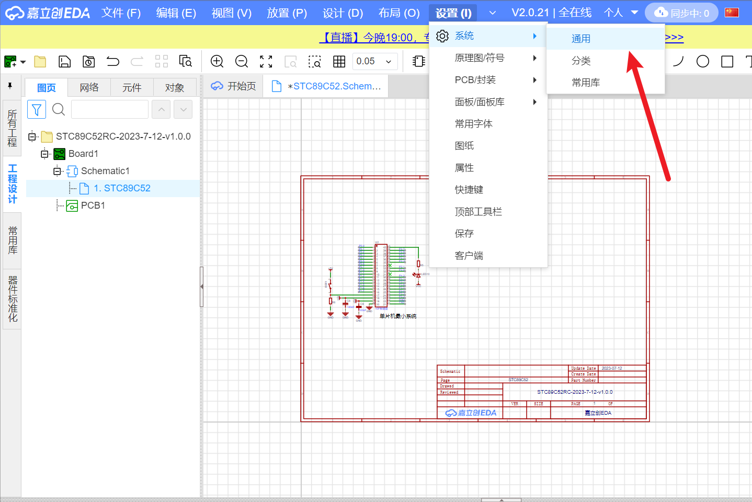Choose 顶部工具栏 from settings menu
The height and width of the screenshot is (502, 752).
point(488,212)
